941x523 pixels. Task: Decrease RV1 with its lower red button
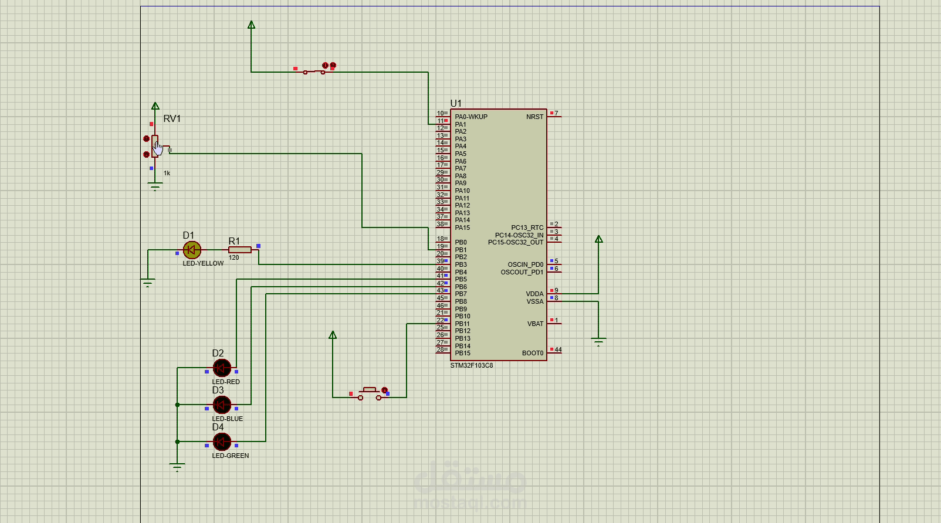pyautogui.click(x=146, y=155)
